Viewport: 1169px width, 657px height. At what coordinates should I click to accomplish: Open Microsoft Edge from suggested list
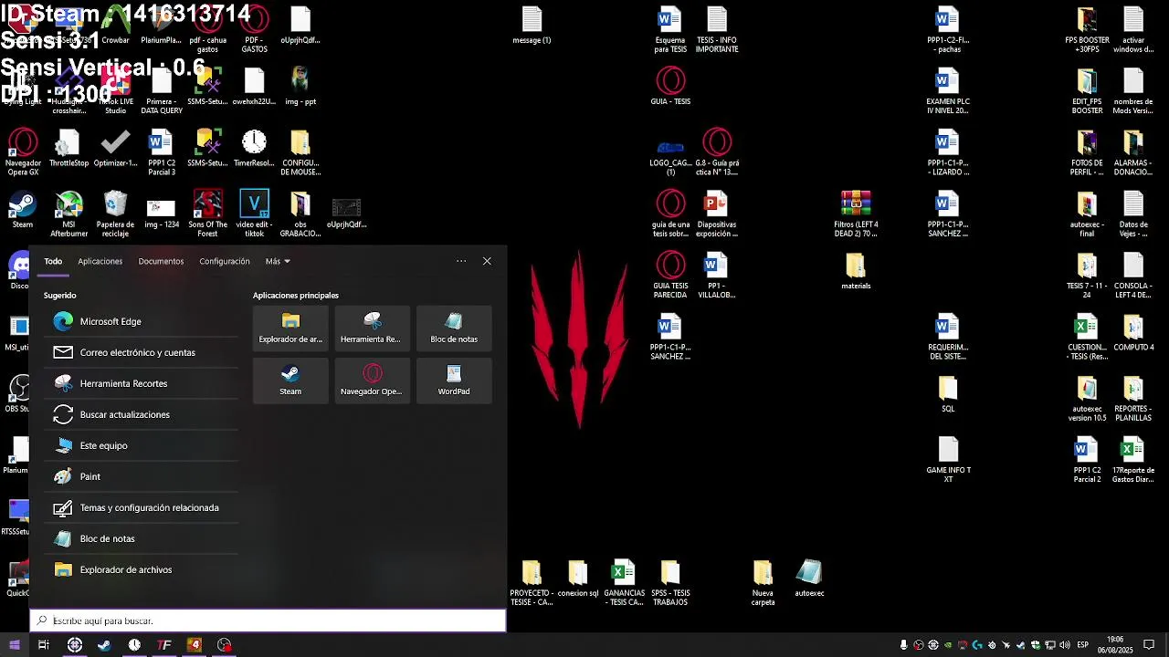point(141,321)
